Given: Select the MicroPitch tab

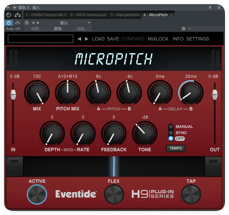Looking at the screenshot, I should coord(155,15).
